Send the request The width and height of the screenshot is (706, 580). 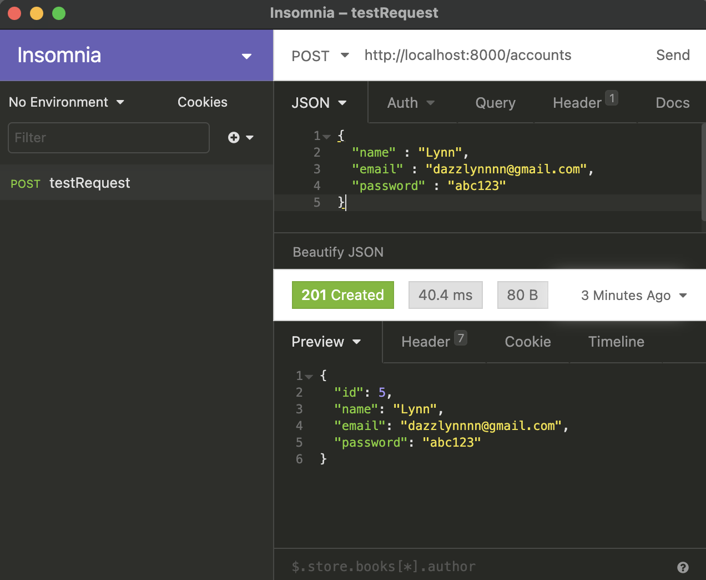coord(673,55)
